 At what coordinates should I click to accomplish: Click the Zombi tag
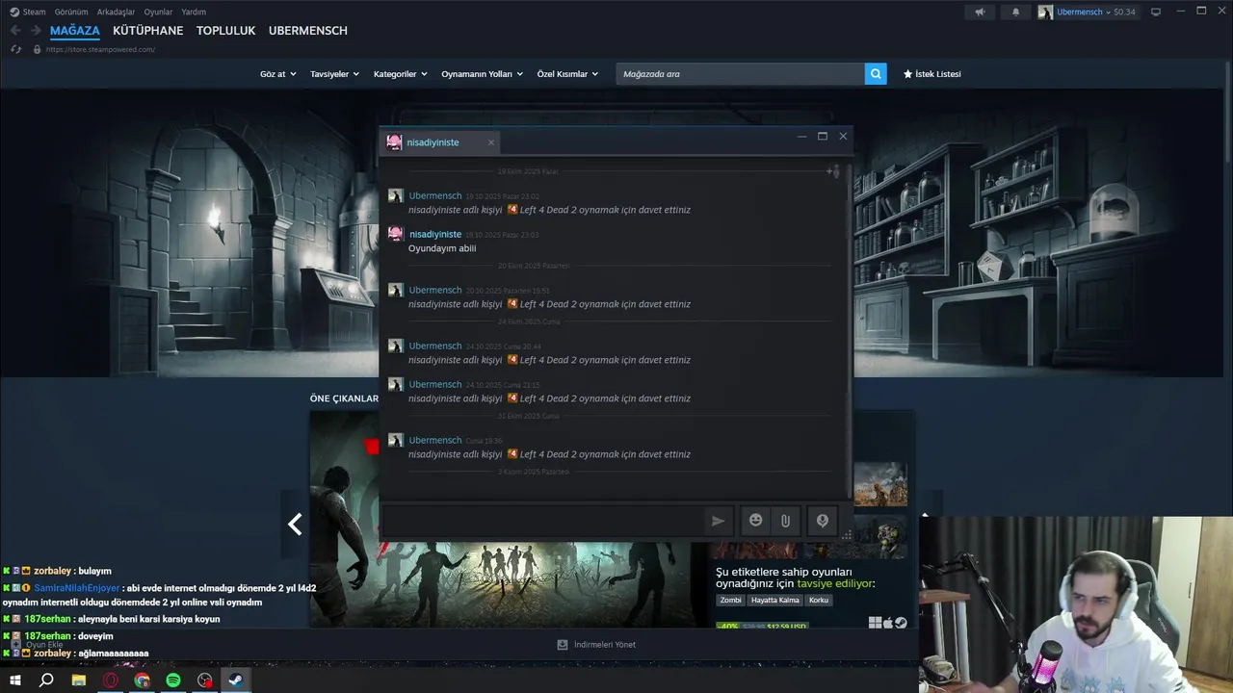731,601
